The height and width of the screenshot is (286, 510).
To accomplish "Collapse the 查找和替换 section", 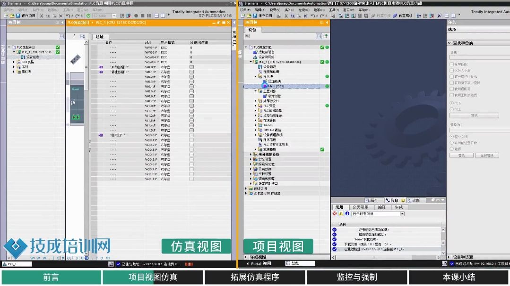I will (x=449, y=43).
